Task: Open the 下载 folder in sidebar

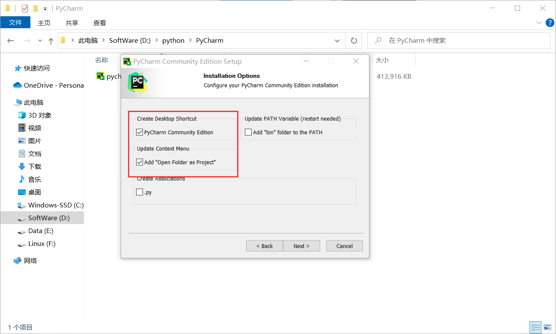Action: [35, 167]
